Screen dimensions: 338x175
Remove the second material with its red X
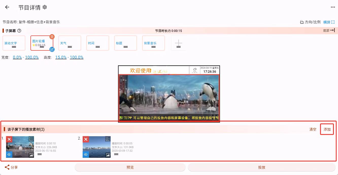click(x=86, y=139)
